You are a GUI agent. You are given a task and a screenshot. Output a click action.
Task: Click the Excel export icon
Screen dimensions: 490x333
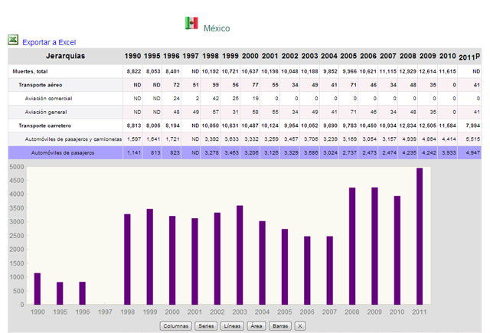coord(13,41)
